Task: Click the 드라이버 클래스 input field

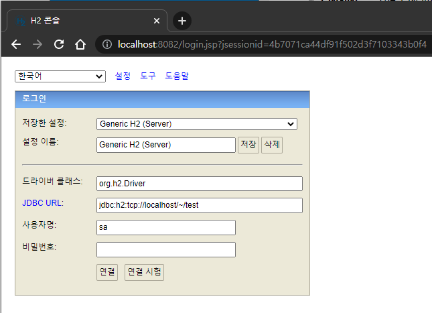Action: click(x=200, y=184)
